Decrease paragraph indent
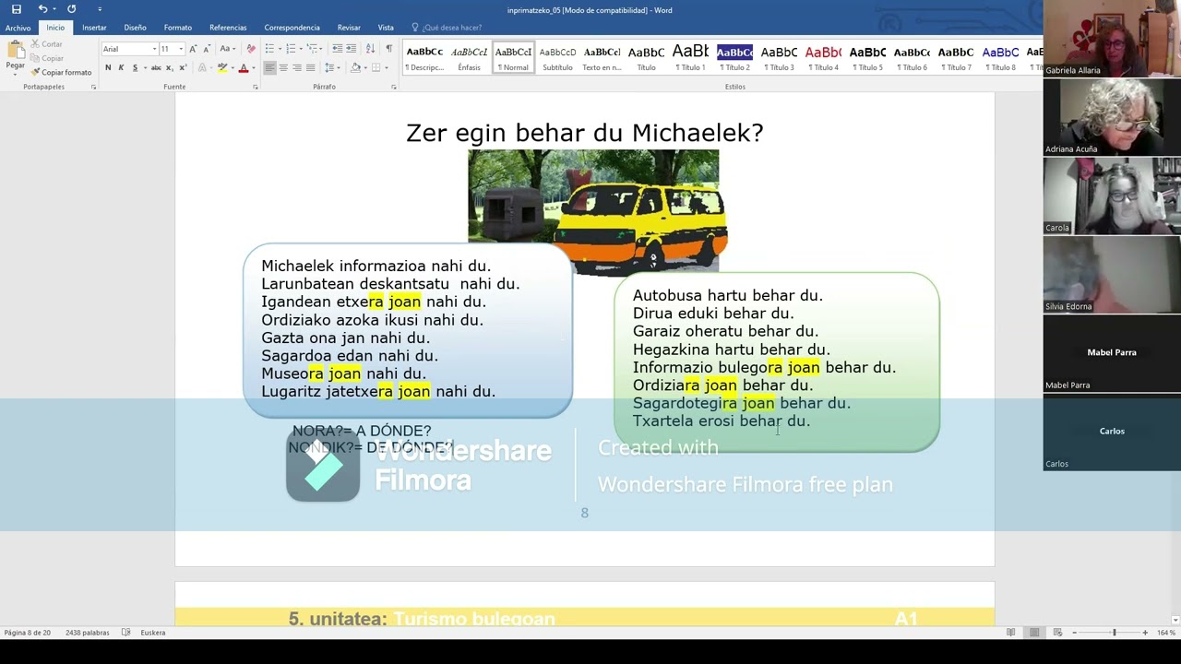 [x=338, y=49]
